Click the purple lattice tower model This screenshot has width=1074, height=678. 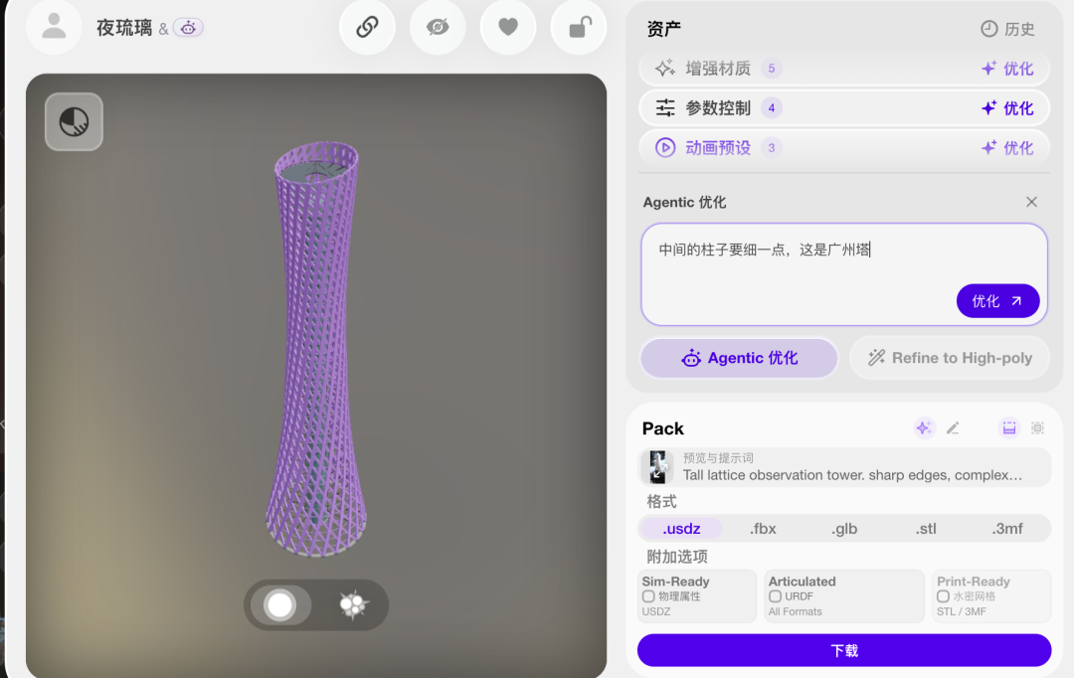[316, 349]
